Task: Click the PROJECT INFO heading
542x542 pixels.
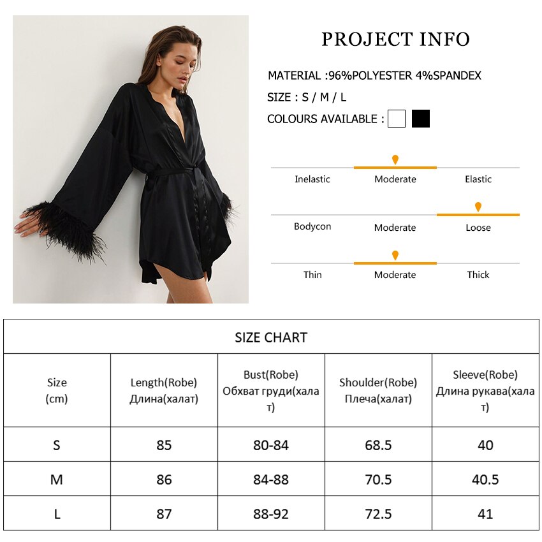Action: point(395,40)
